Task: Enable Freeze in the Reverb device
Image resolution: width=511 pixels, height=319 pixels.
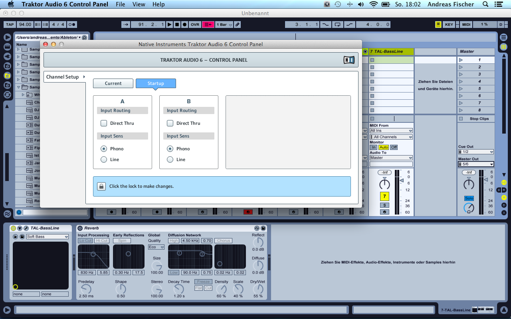Action: click(x=203, y=282)
